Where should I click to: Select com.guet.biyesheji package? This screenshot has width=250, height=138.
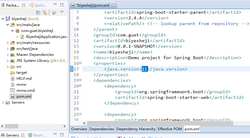click(34, 31)
